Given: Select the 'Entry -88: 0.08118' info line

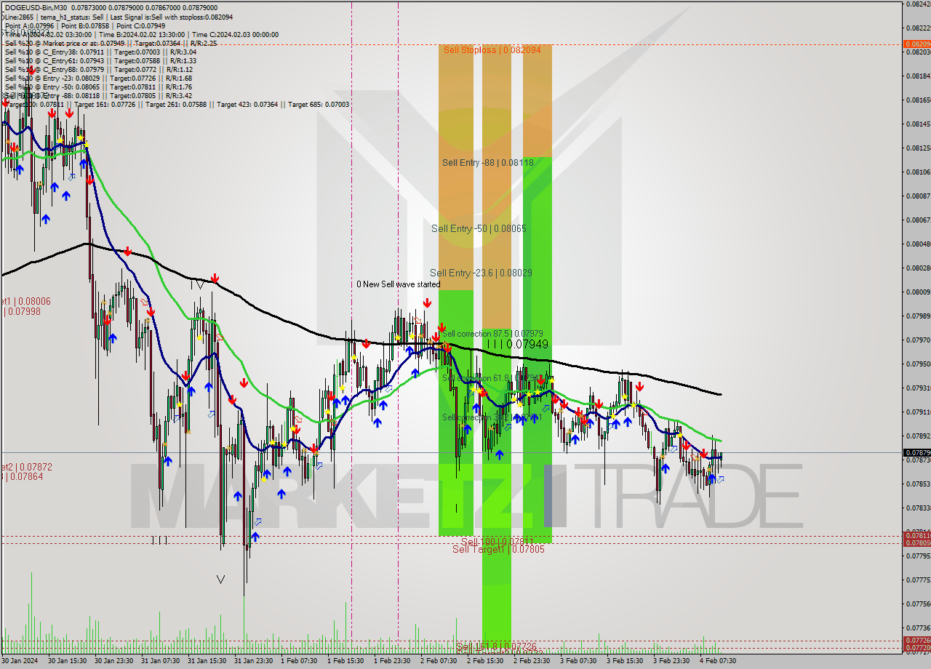Looking at the screenshot, I should tap(98, 96).
